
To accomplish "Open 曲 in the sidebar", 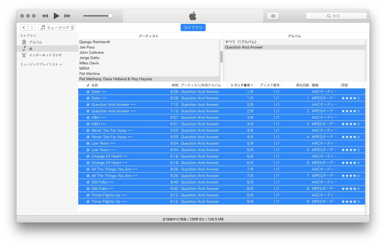I will pos(47,48).
